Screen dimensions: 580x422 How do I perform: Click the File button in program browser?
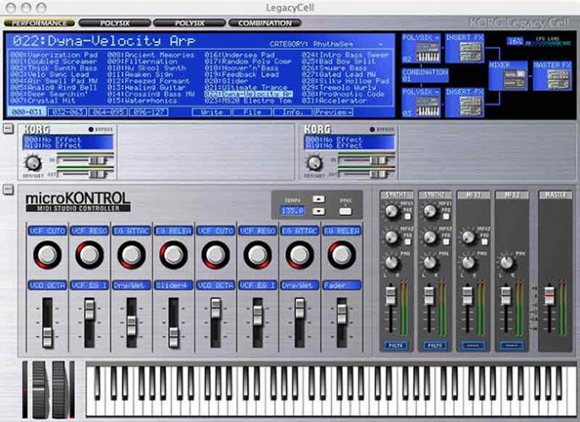[x=252, y=111]
